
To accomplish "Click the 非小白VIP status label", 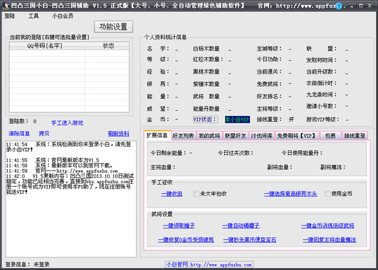I will pos(238,120).
